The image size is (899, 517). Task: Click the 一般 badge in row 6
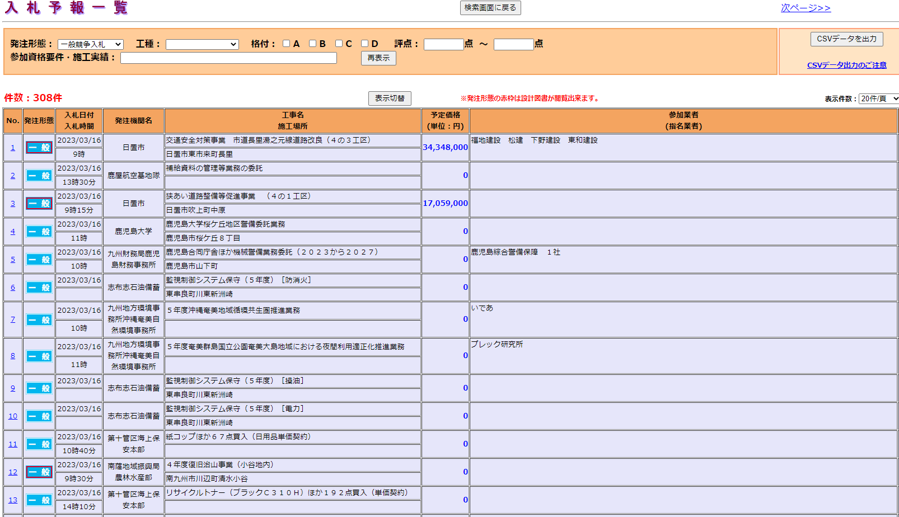(39, 288)
